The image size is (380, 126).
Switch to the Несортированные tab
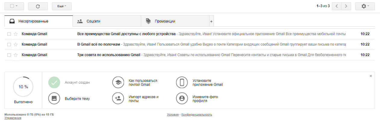[39, 21]
